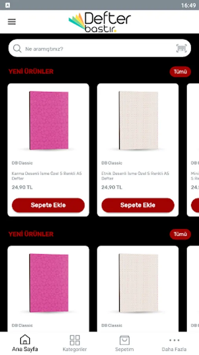Select the pink notebook in lower section
Screen dimensions: 199x355
click(49, 283)
